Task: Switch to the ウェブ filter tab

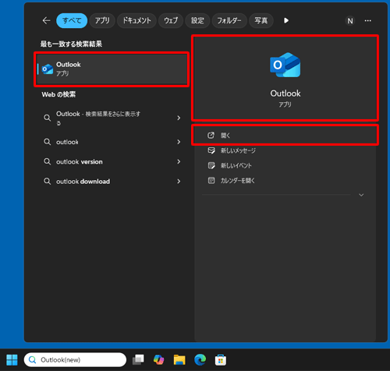Action: (x=171, y=20)
